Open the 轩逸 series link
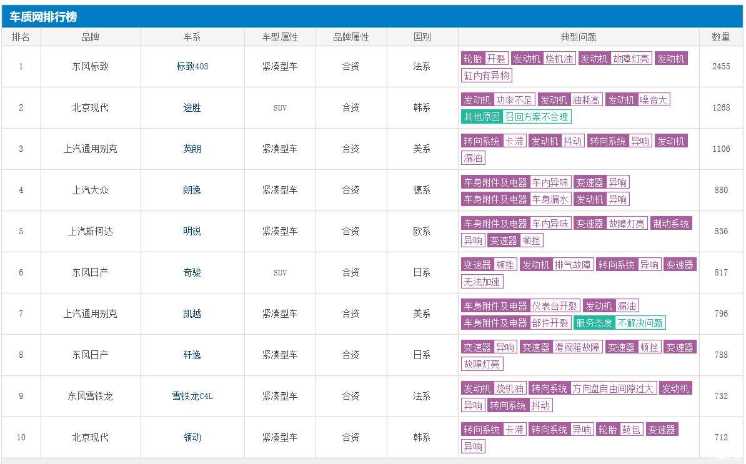Screen dimensions: 746x464 pyautogui.click(x=192, y=355)
